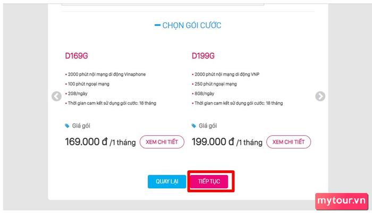Click the price tag icon under D169G

pyautogui.click(x=67, y=126)
